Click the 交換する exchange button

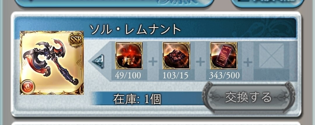[x=249, y=97]
